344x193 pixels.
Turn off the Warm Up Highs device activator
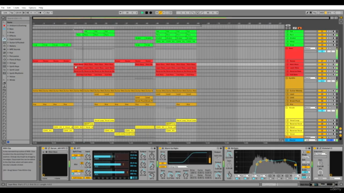[160, 149]
